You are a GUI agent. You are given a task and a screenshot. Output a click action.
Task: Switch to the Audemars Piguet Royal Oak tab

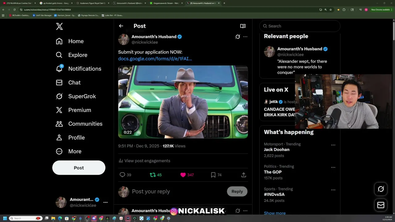(93, 3)
